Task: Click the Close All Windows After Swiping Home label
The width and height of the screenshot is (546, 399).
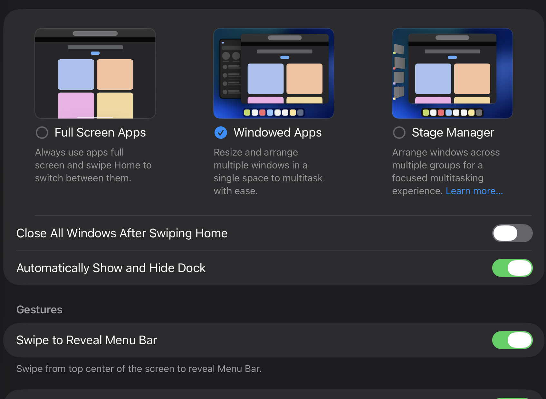Action: pyautogui.click(x=122, y=233)
